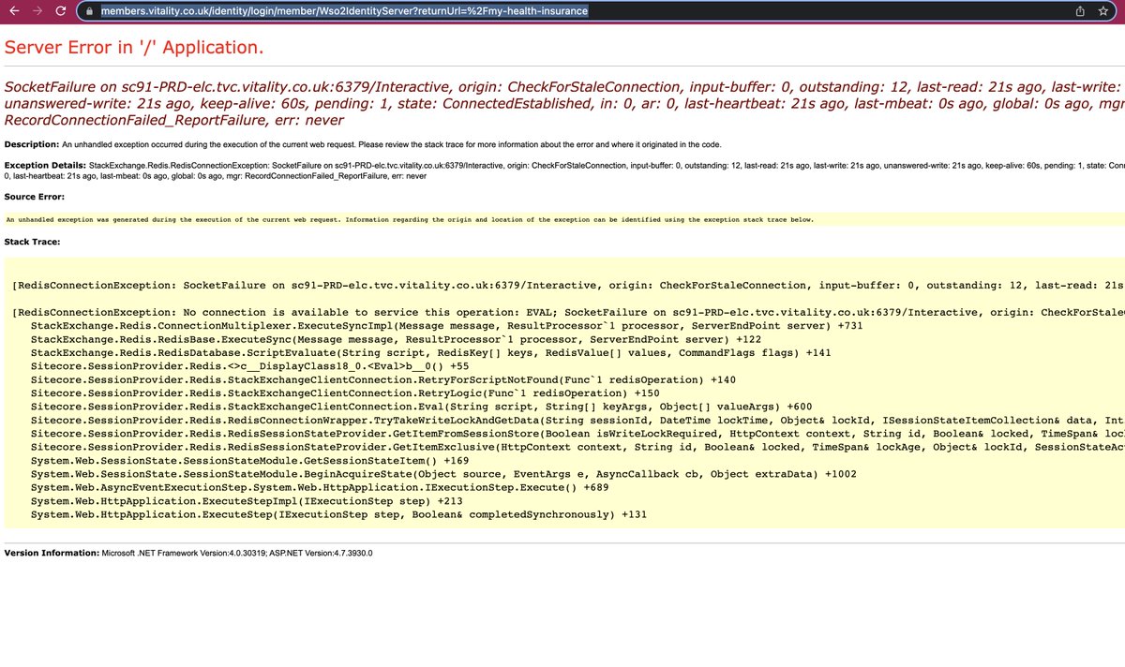Click the 'Stack Trace:' label

click(x=32, y=242)
